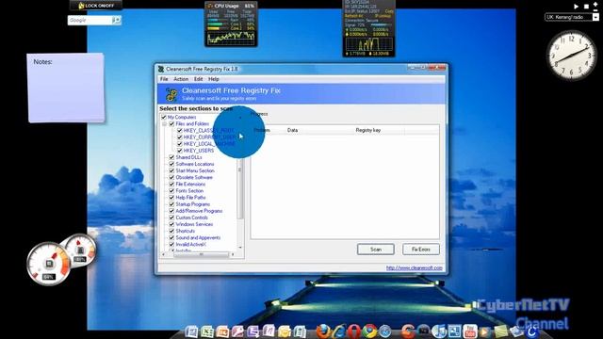Click the sections tree scroll down arrow

click(240, 248)
